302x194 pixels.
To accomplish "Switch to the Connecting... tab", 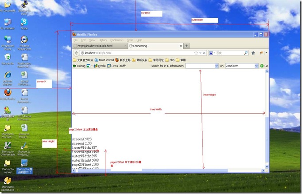I will [155, 46].
